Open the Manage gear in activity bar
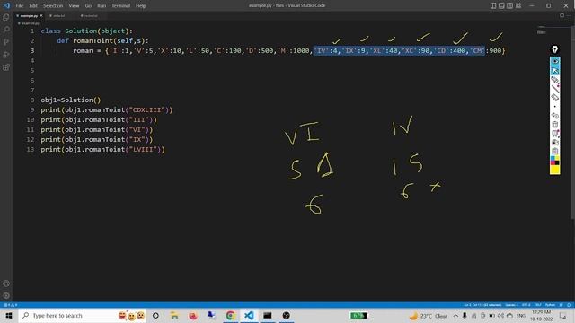 [x=6, y=296]
